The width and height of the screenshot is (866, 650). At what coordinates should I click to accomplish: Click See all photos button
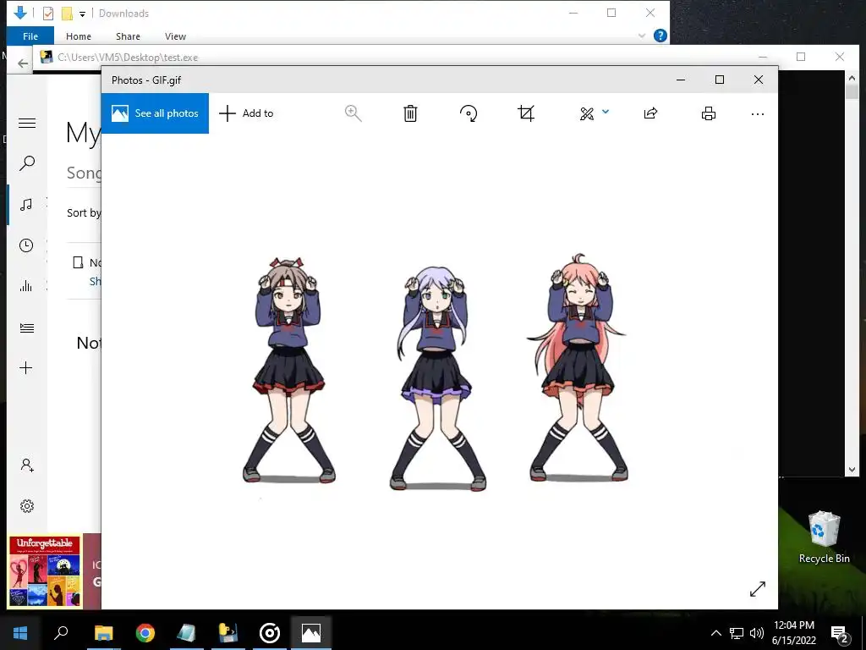[x=156, y=113]
